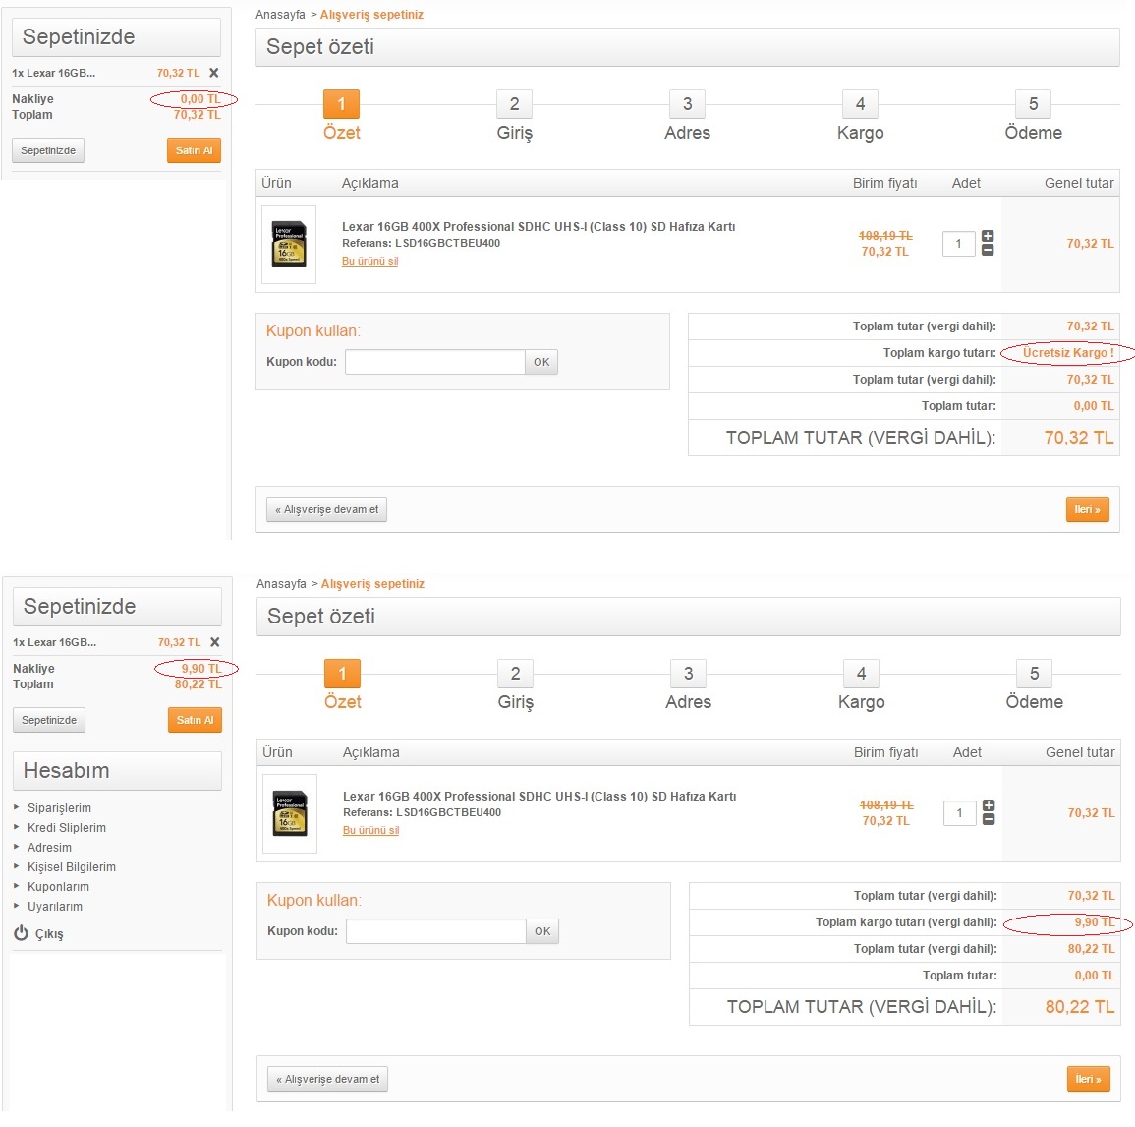The width and height of the screenshot is (1135, 1127).
Task: Focus the lower Kupon kodu field
Action: [x=435, y=931]
